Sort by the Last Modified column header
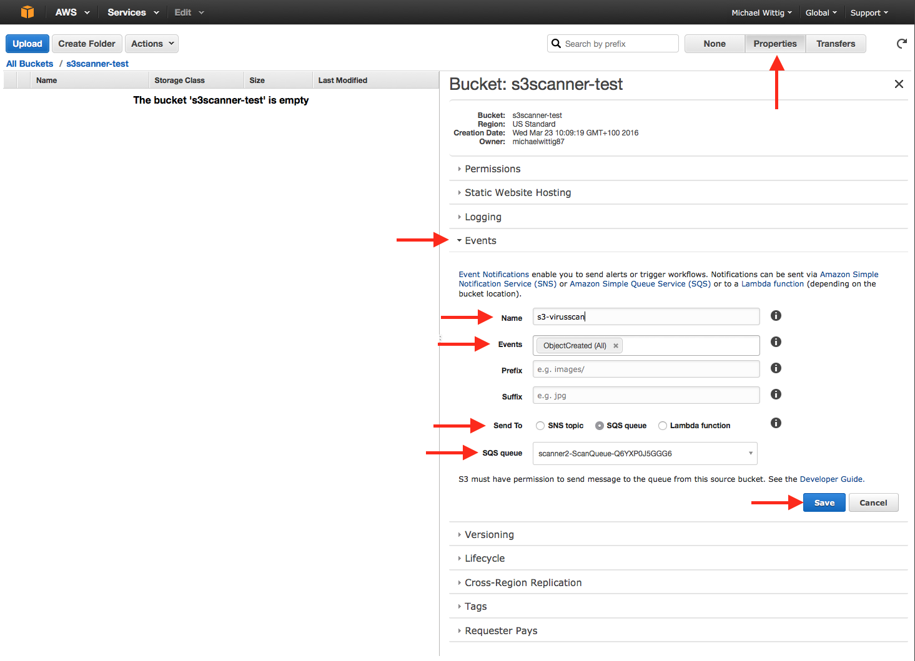 pyautogui.click(x=376, y=81)
